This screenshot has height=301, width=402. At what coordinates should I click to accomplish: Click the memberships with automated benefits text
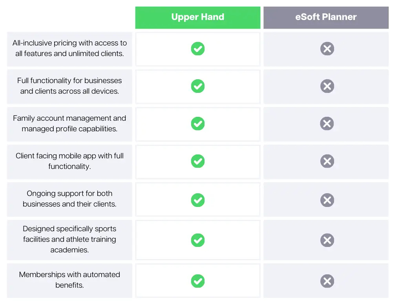pos(69,280)
